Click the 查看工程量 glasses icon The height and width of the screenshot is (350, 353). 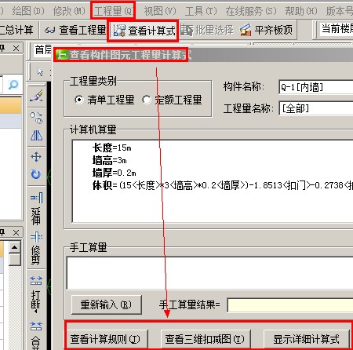(49, 30)
